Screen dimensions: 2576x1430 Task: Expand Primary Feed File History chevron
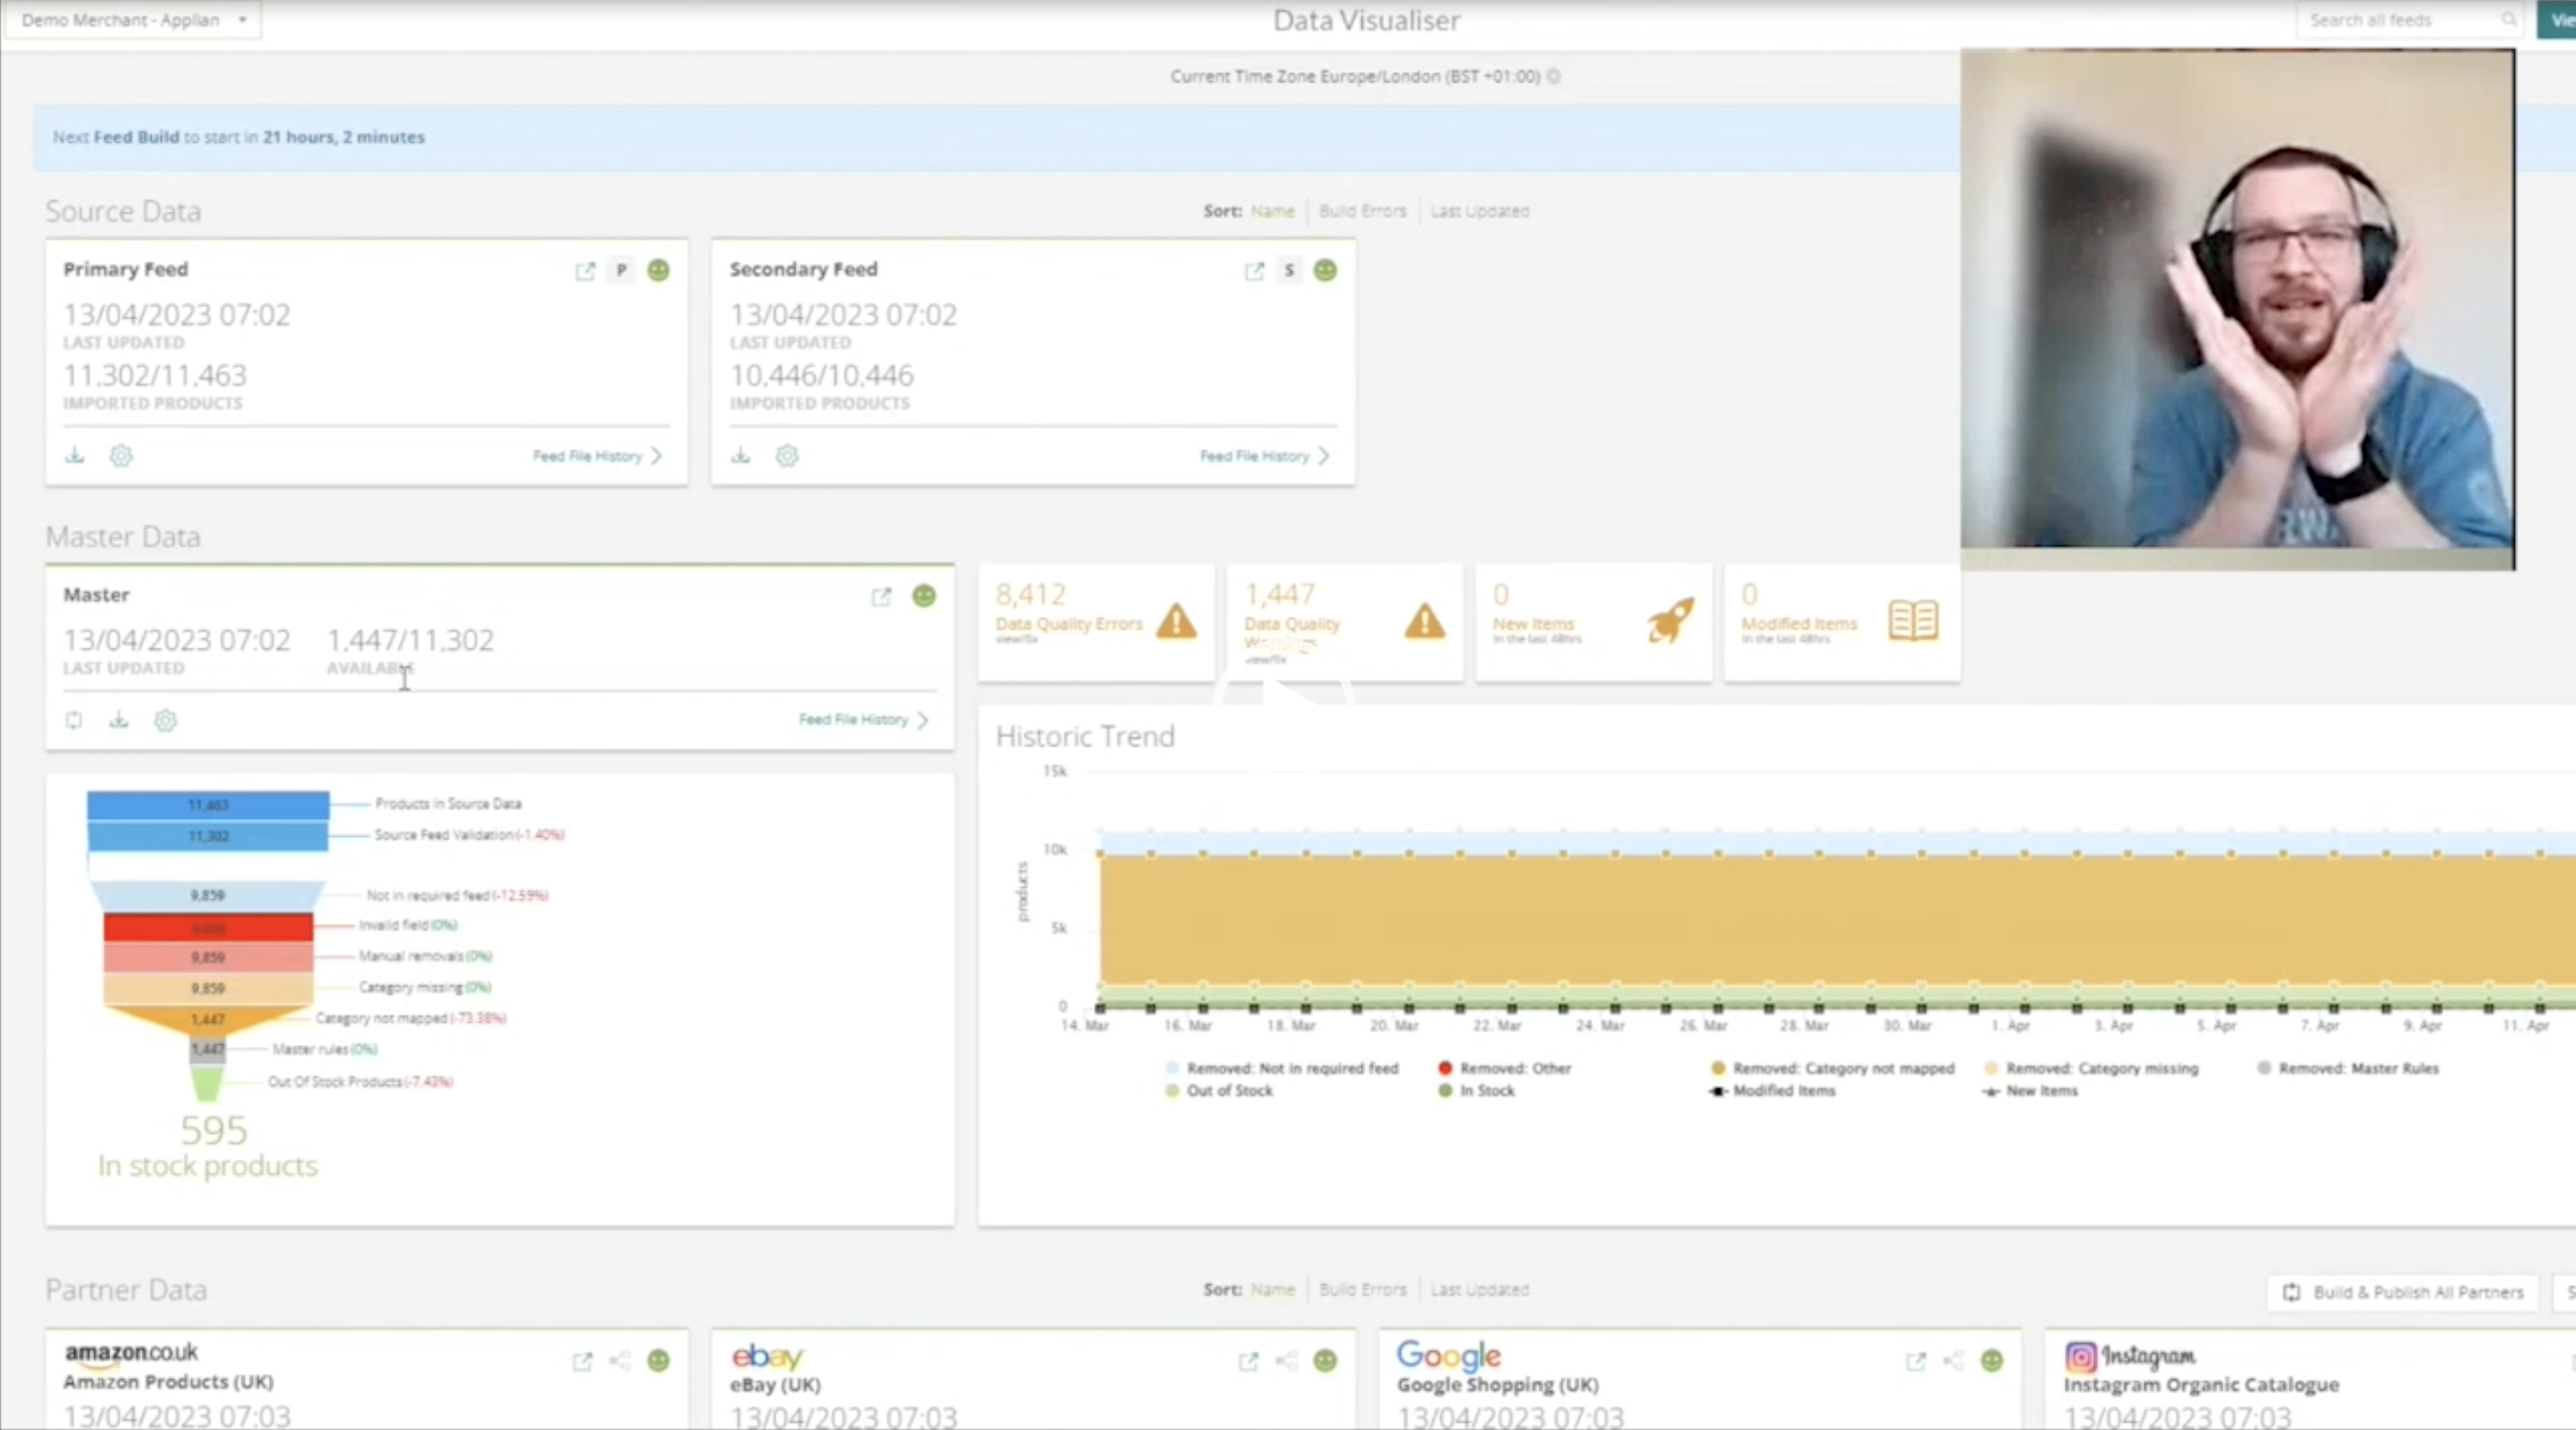coord(657,456)
